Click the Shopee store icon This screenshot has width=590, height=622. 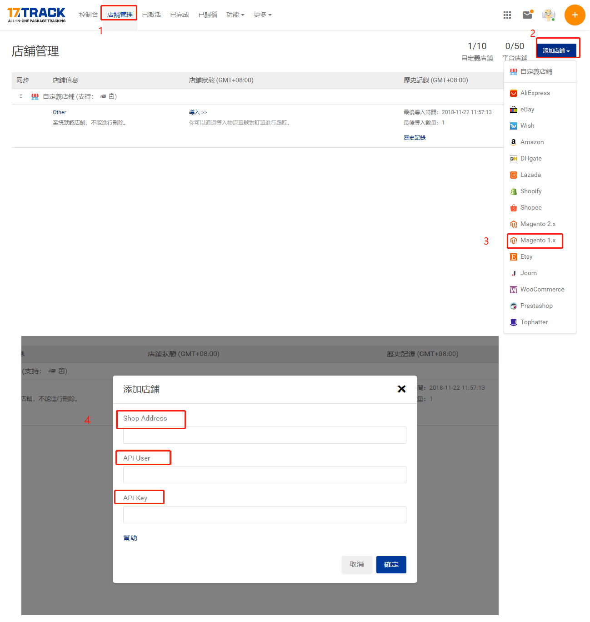coord(514,208)
